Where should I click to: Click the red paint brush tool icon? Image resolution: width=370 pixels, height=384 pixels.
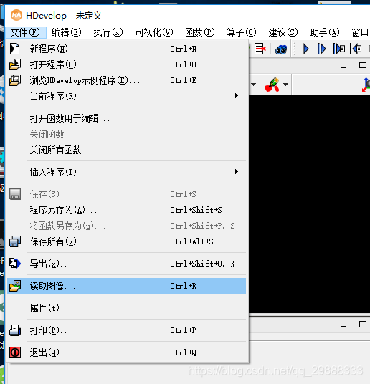pos(272,85)
